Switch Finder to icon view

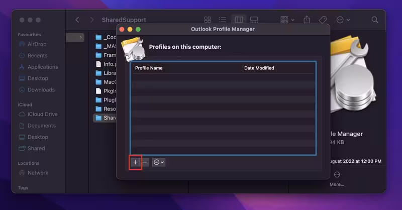pos(208,20)
